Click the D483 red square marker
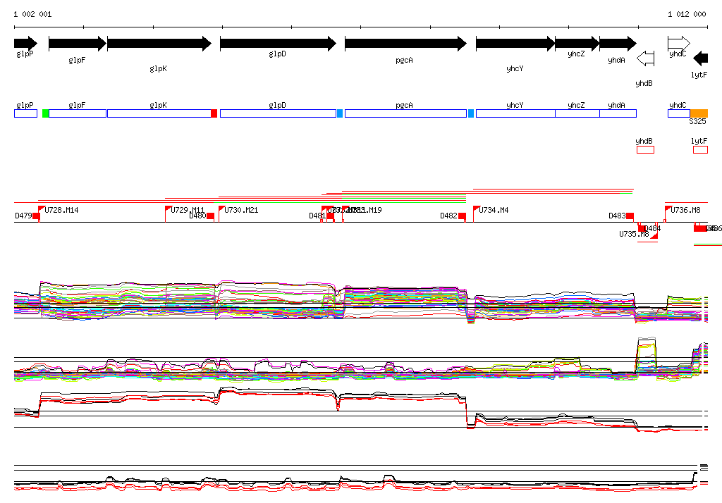The height and width of the screenshot is (503, 722). click(630, 216)
